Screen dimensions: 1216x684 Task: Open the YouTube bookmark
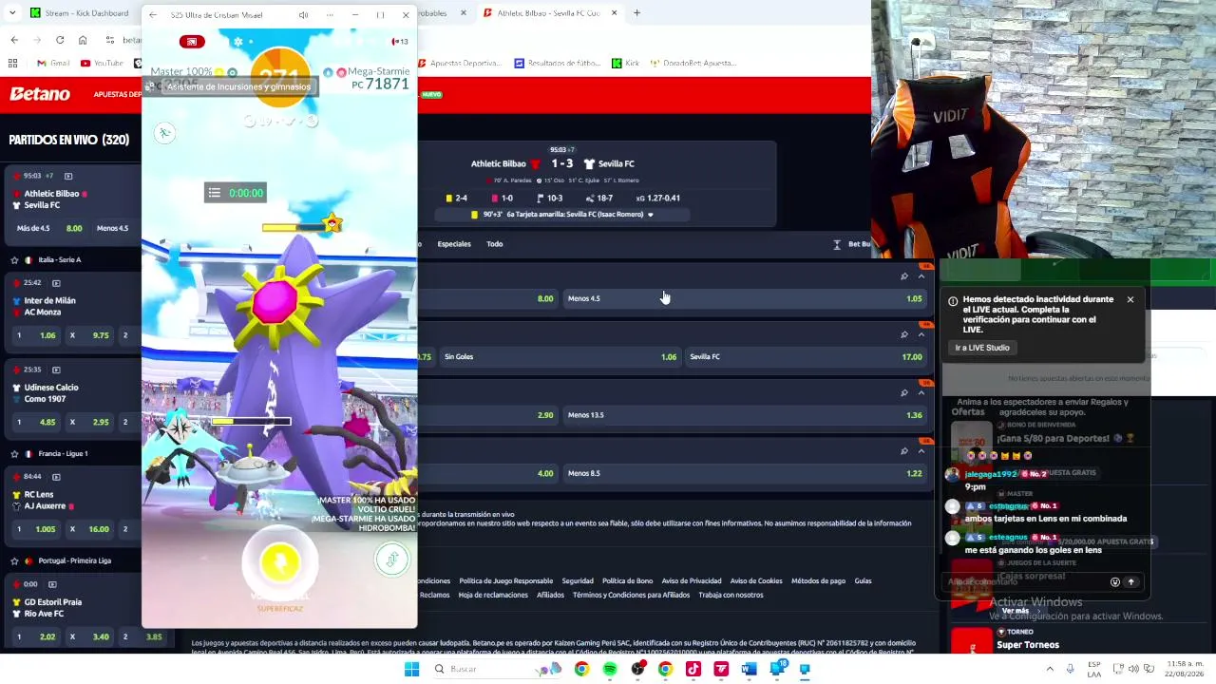[103, 63]
